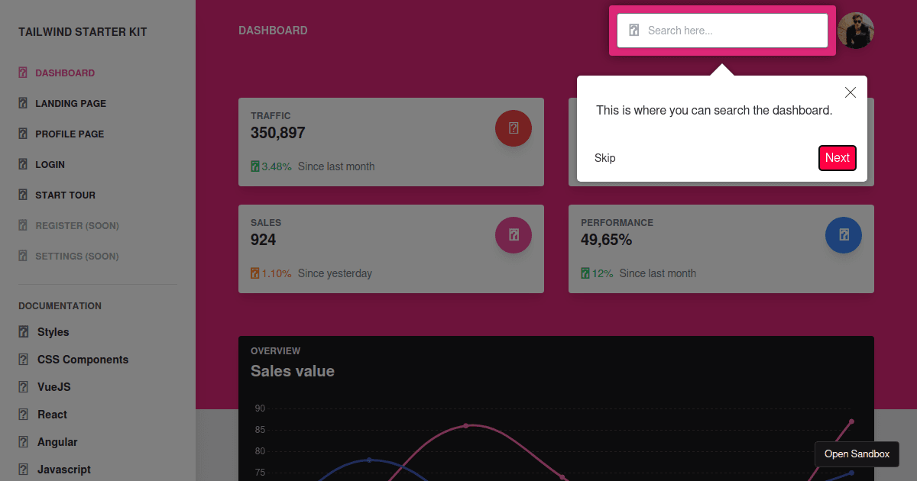Select Login in the sidebar
This screenshot has width=917, height=481.
tap(50, 165)
